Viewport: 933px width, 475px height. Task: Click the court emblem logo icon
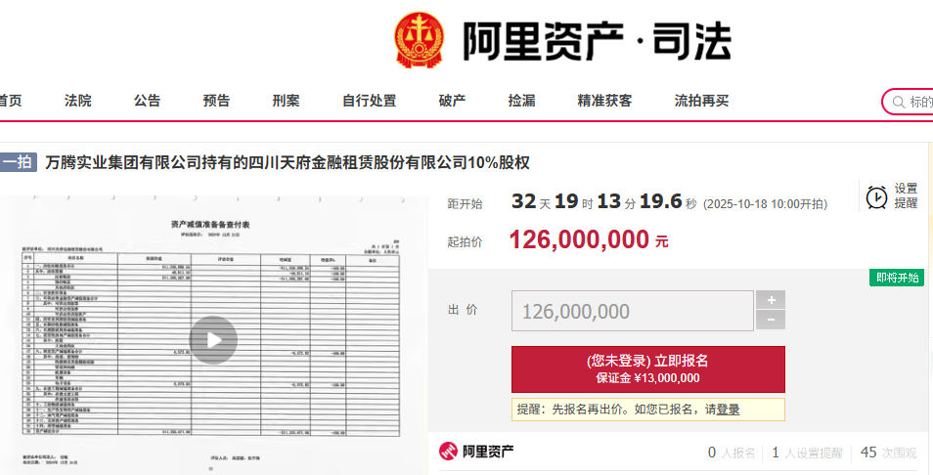(420, 41)
